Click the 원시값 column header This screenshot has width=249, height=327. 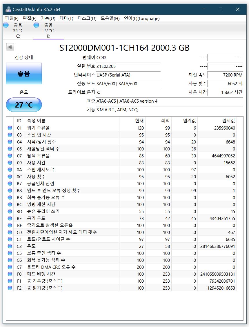pyautogui.click(x=217, y=121)
